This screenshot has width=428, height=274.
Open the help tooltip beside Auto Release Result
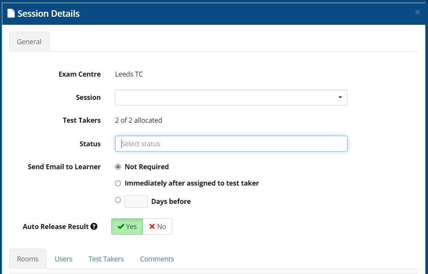click(x=94, y=226)
